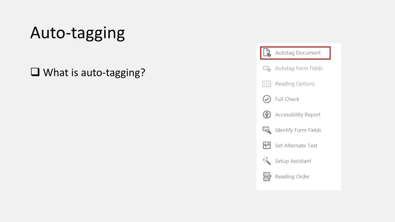The height and width of the screenshot is (222, 395).
Task: Click the Reading Options book icon
Action: [267, 84]
